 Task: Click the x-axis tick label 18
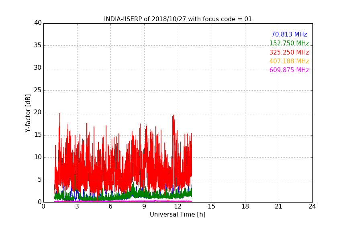tap(245, 207)
